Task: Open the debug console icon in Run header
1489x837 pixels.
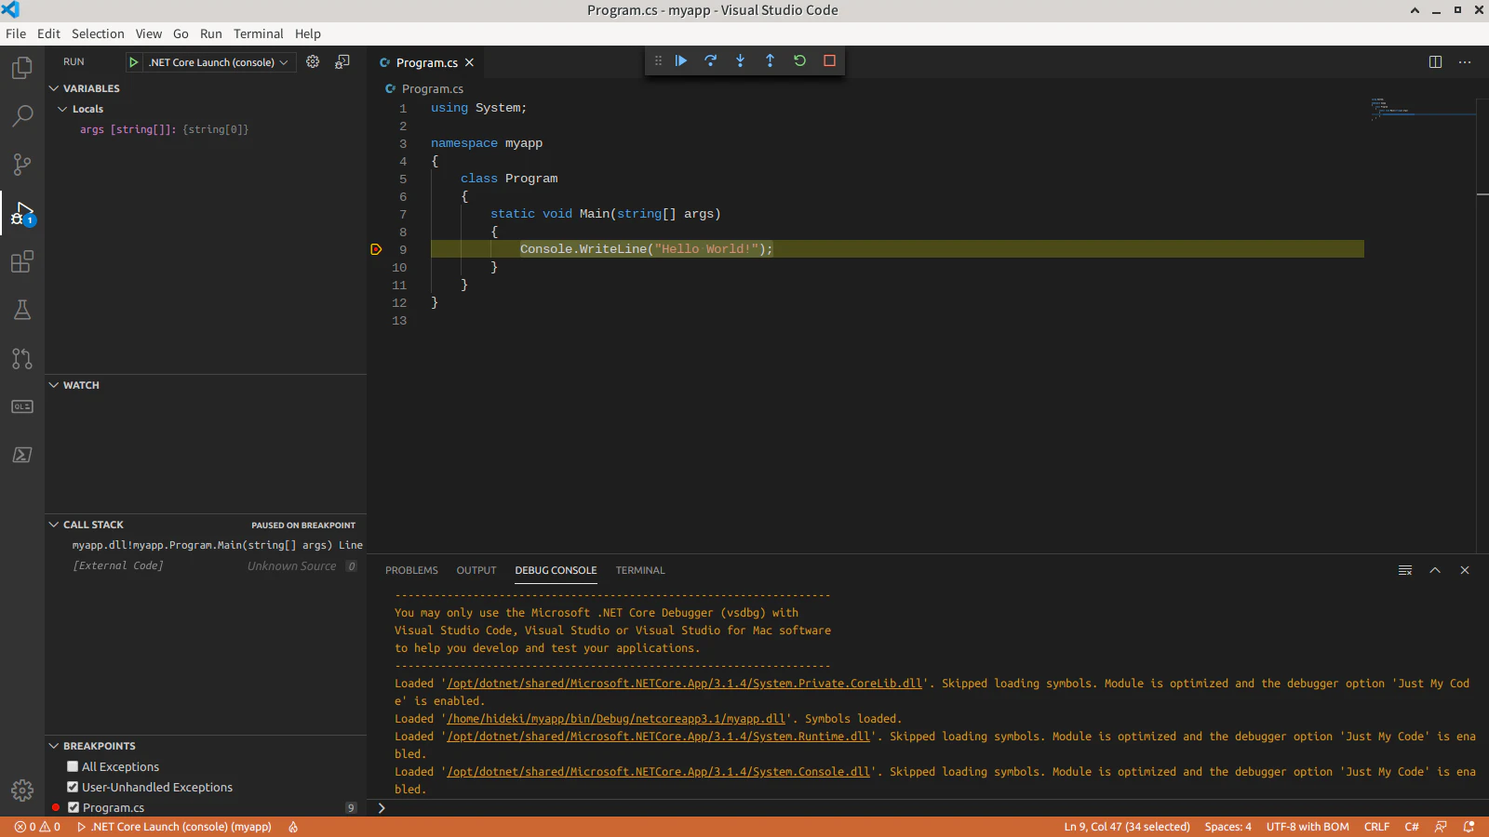Action: [x=342, y=61]
